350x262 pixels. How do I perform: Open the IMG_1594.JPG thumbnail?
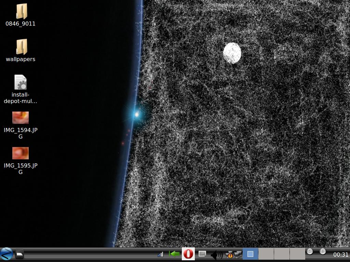[x=21, y=118]
